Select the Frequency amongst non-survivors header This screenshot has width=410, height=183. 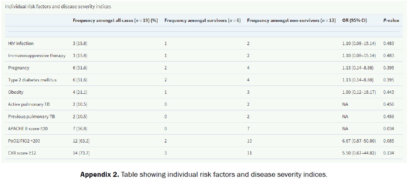tap(291, 21)
